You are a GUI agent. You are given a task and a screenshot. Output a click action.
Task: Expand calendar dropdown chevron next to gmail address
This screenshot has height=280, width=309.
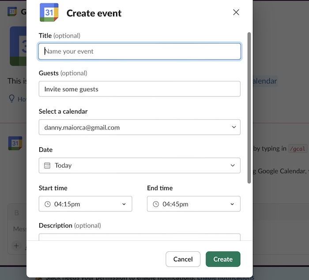234,127
